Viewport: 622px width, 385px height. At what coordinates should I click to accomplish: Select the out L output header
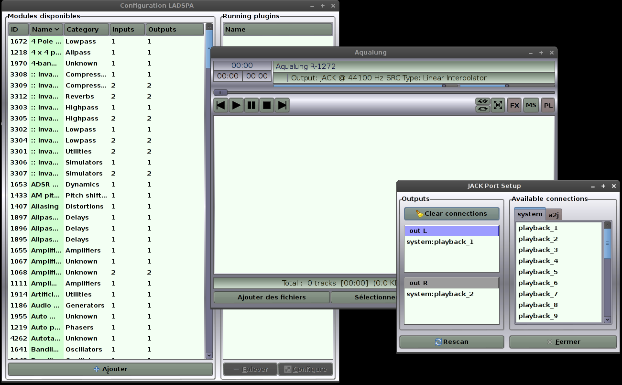452,231
